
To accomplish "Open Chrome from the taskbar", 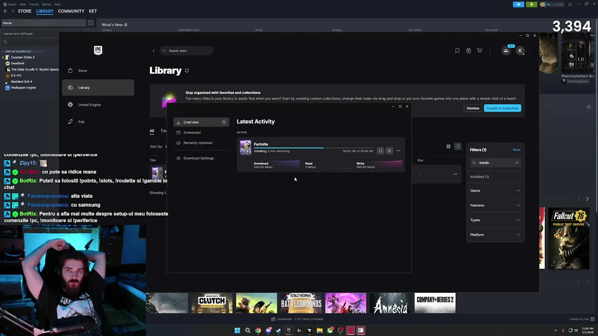I will coord(258,330).
